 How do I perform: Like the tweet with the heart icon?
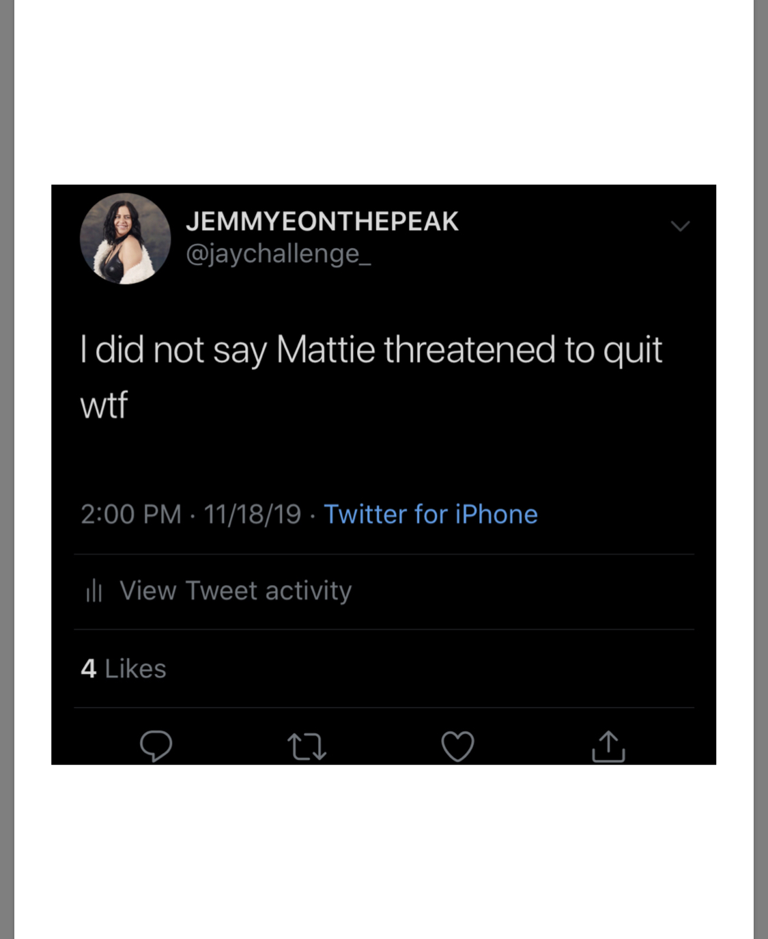457,746
